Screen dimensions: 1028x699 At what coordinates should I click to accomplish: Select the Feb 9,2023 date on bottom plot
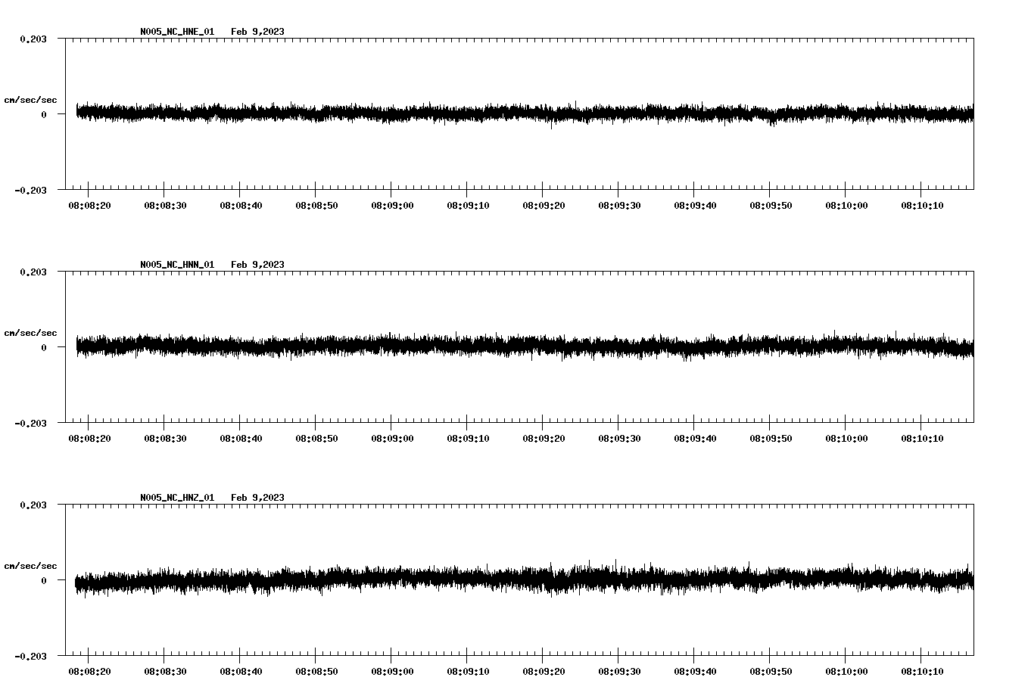pyautogui.click(x=258, y=498)
